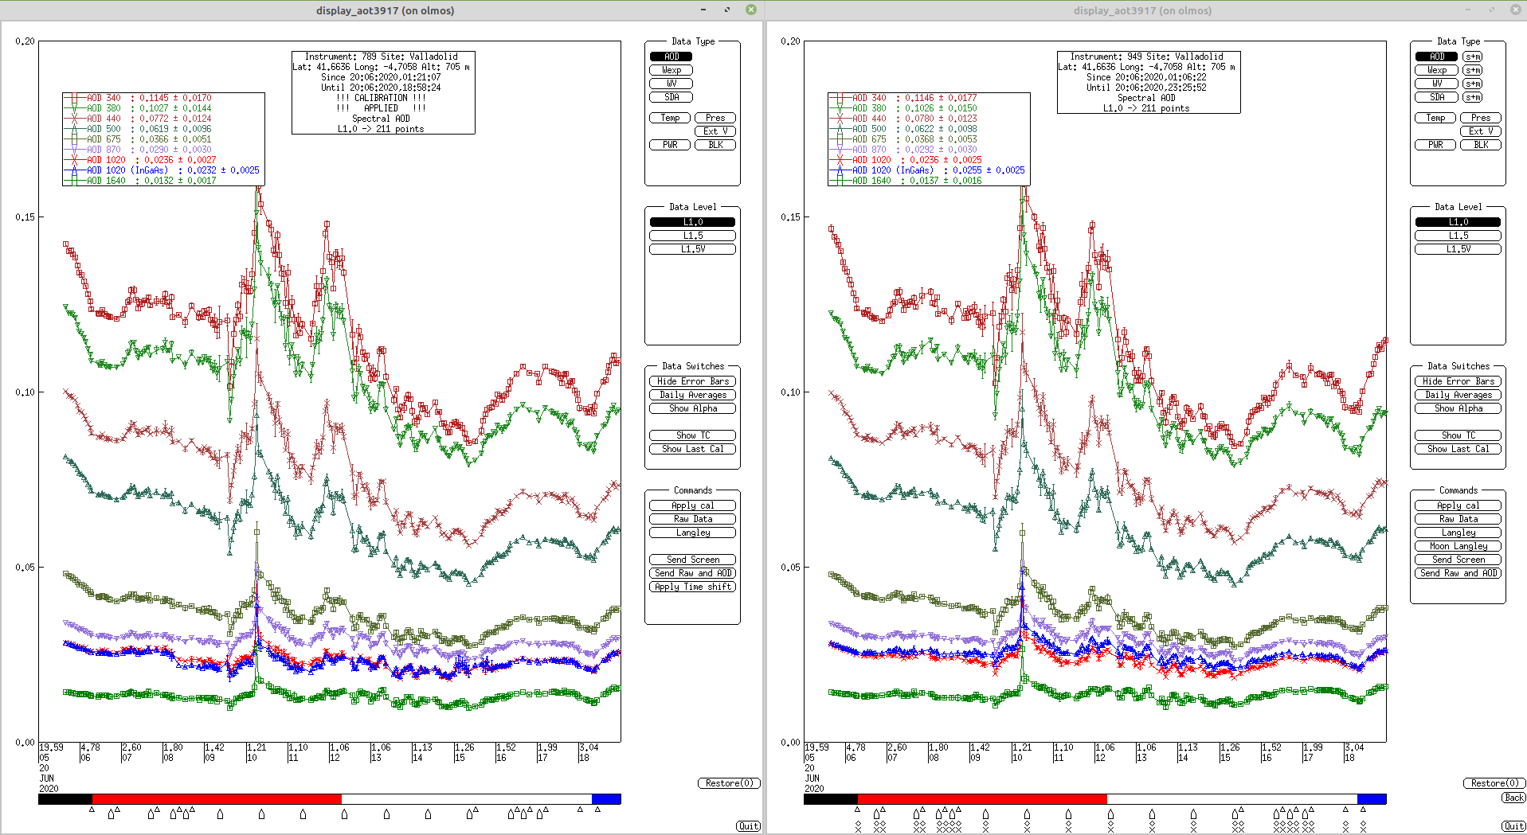Click black segment of right timeline bar
1527x835 pixels.
point(831,798)
